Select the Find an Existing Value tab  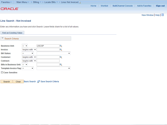pyautogui.click(x=12, y=33)
